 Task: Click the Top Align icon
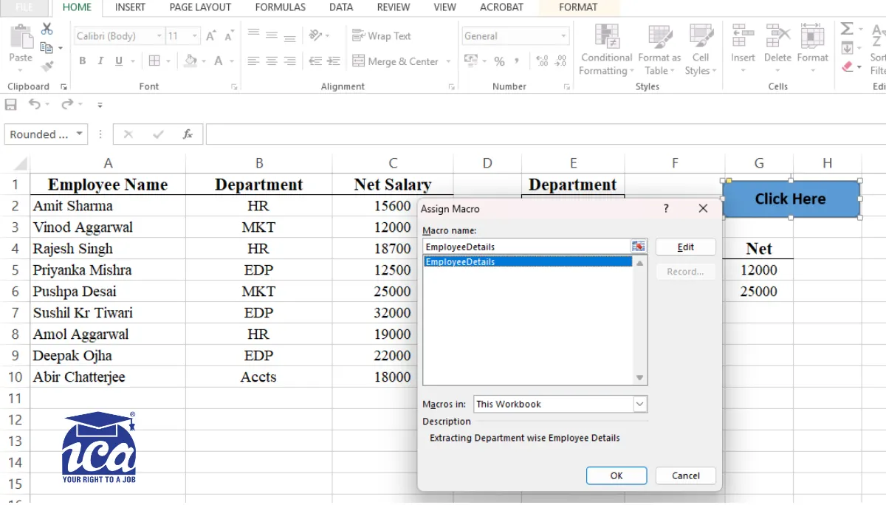coord(254,35)
